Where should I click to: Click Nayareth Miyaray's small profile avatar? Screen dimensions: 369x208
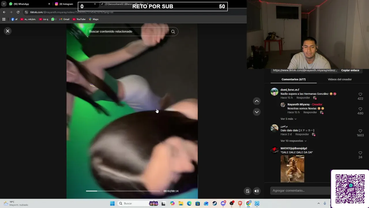point(283,105)
